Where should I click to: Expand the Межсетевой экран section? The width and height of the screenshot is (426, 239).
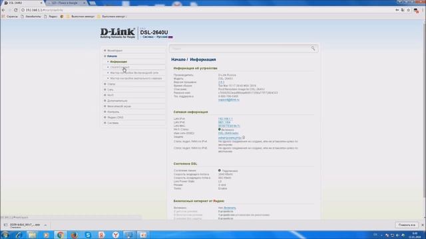click(x=119, y=106)
